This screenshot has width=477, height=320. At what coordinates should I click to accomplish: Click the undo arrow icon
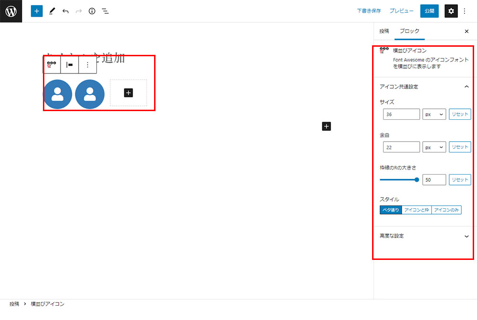(65, 11)
